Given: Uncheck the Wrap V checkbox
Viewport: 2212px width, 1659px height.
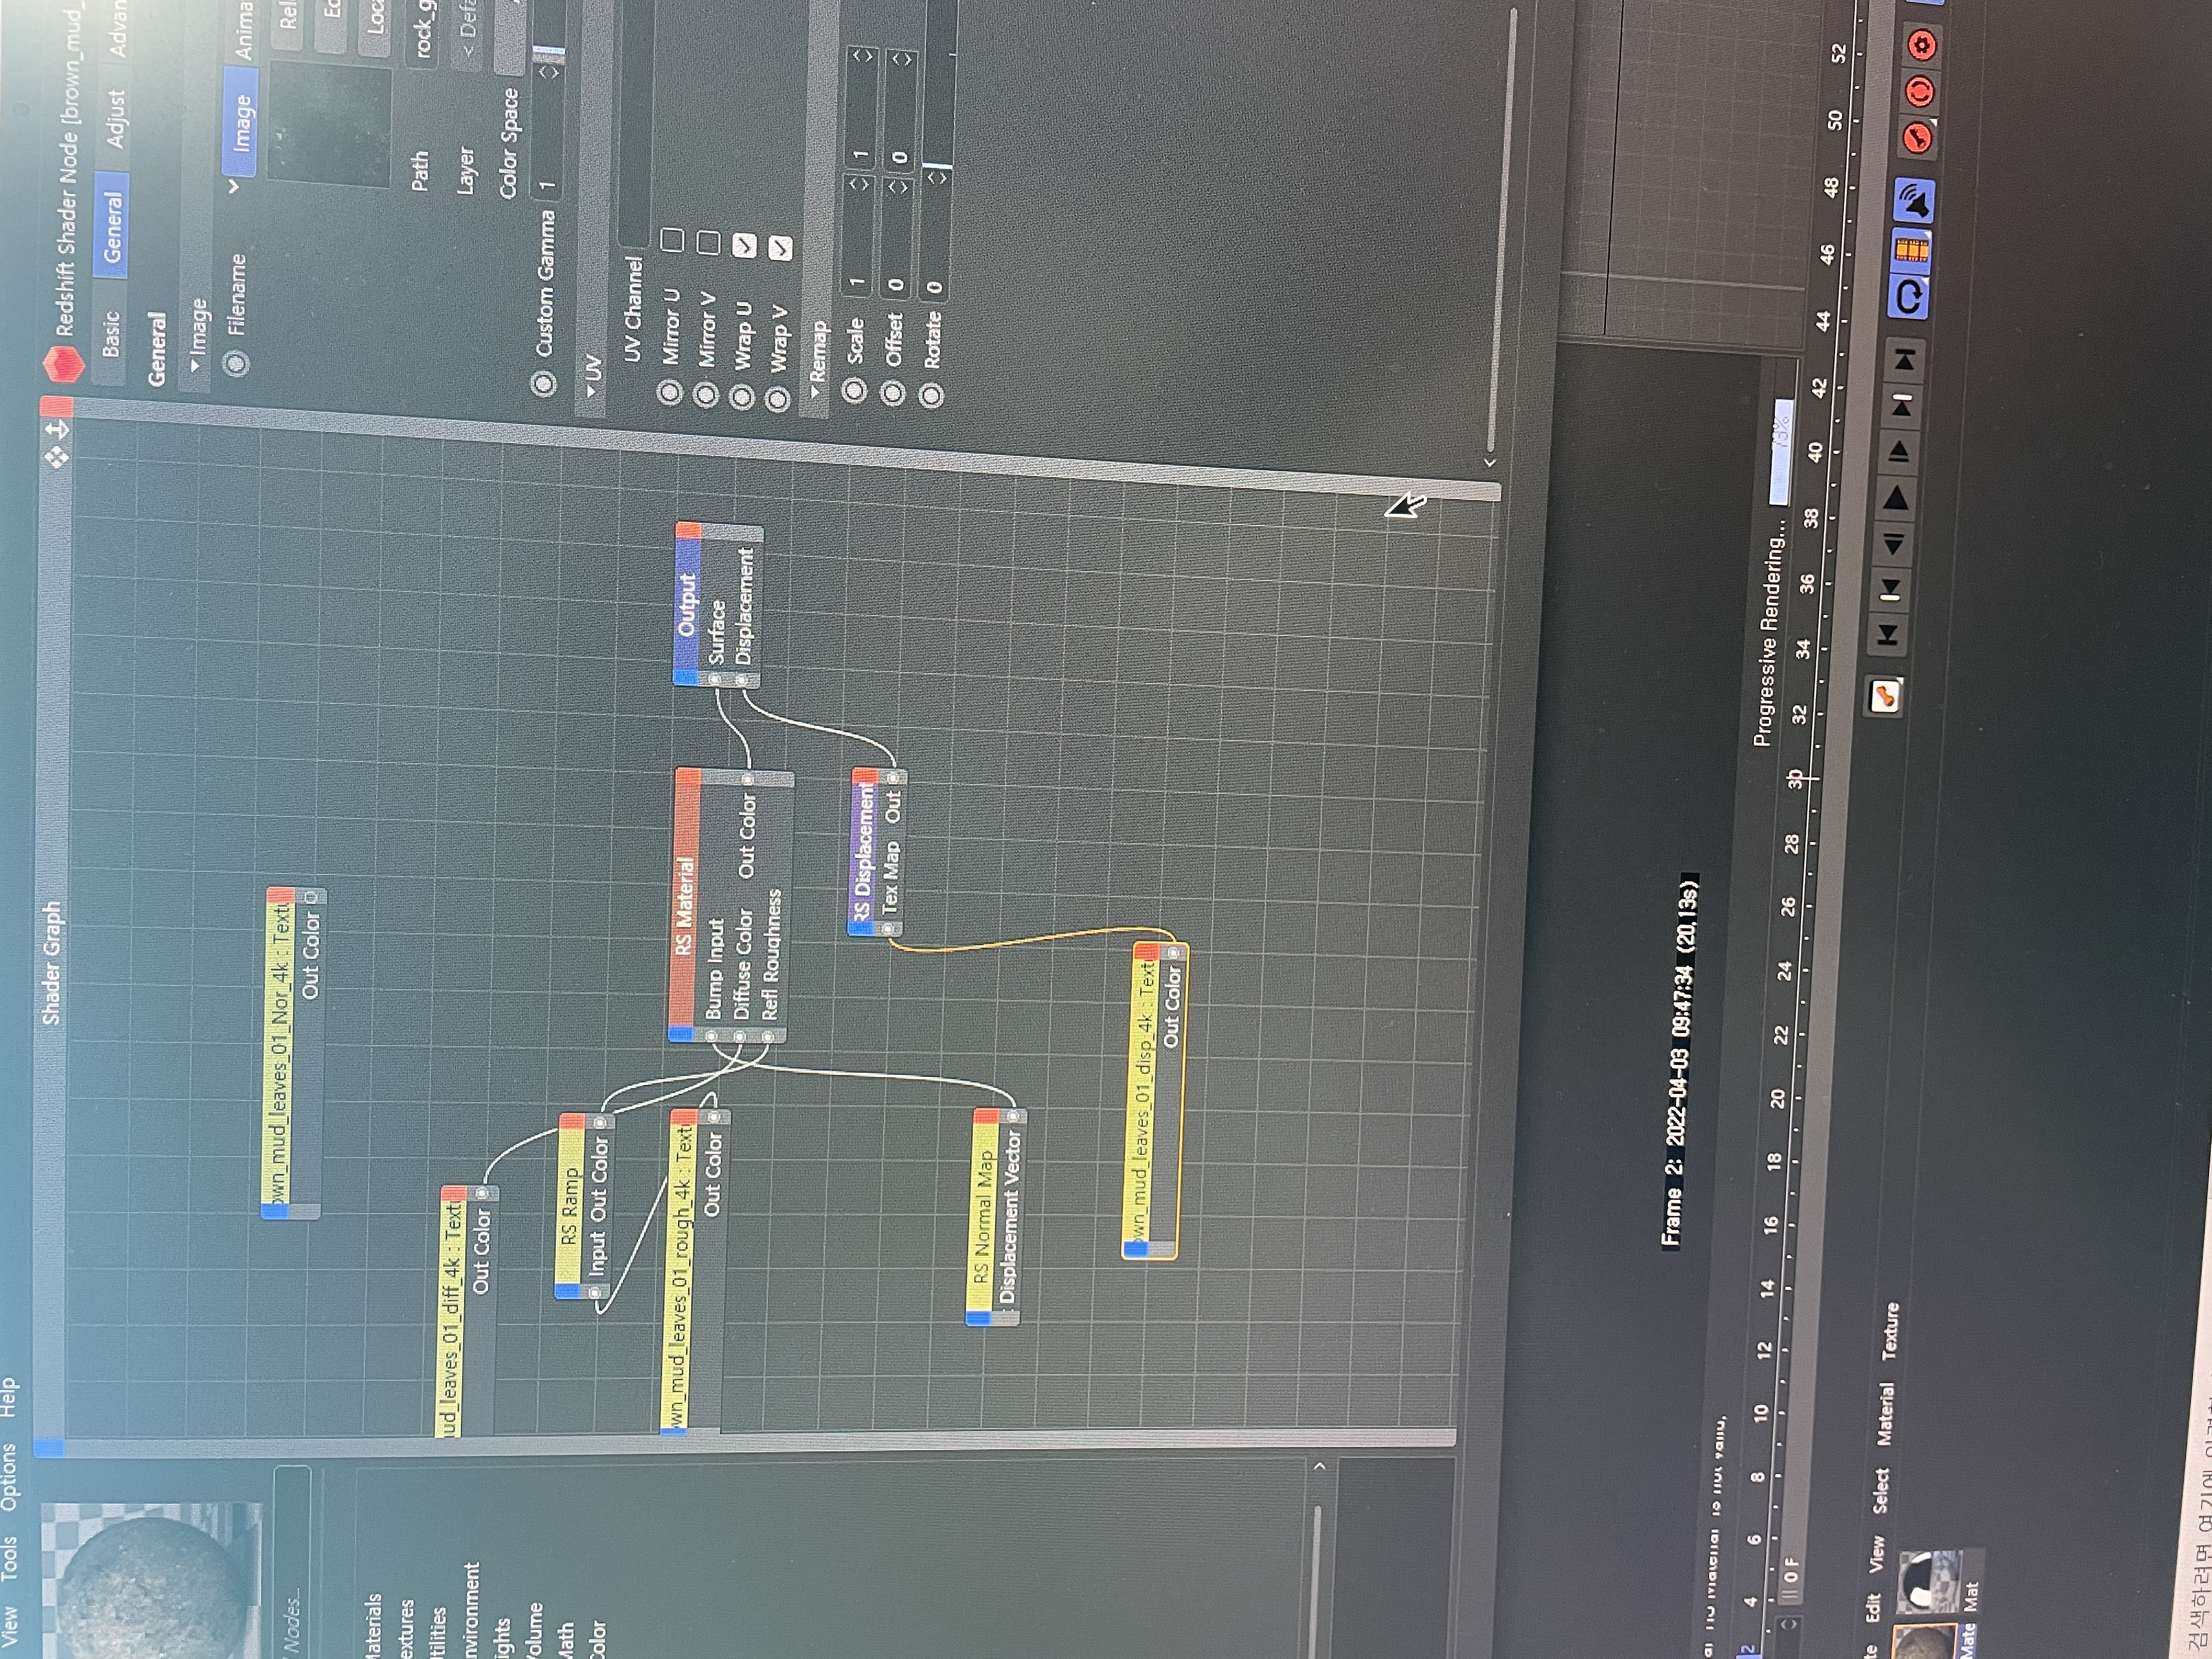Looking at the screenshot, I should pos(780,248).
